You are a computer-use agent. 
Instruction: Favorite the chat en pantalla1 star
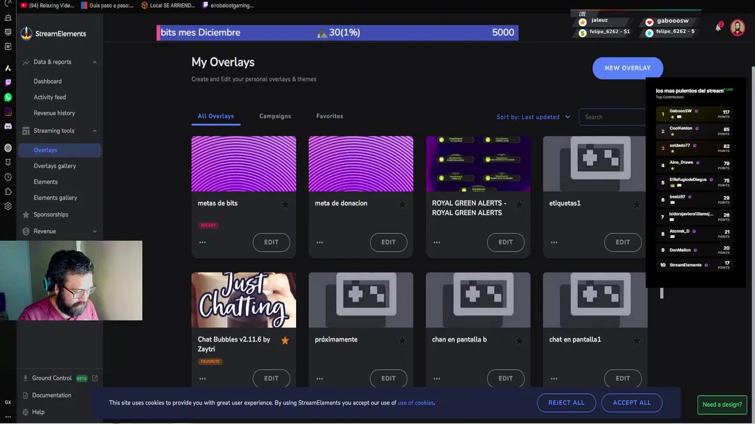[636, 340]
